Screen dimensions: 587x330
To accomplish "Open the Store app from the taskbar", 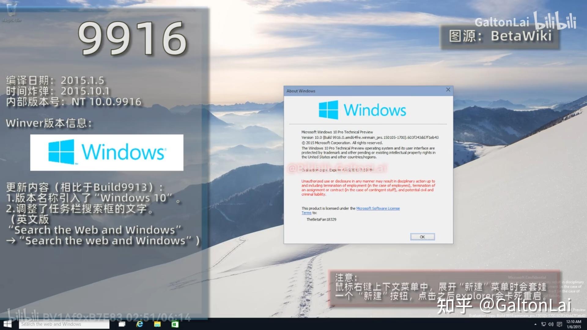I will pos(175,324).
